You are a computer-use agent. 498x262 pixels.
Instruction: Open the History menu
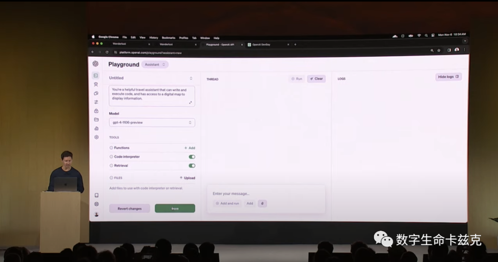tap(154, 38)
